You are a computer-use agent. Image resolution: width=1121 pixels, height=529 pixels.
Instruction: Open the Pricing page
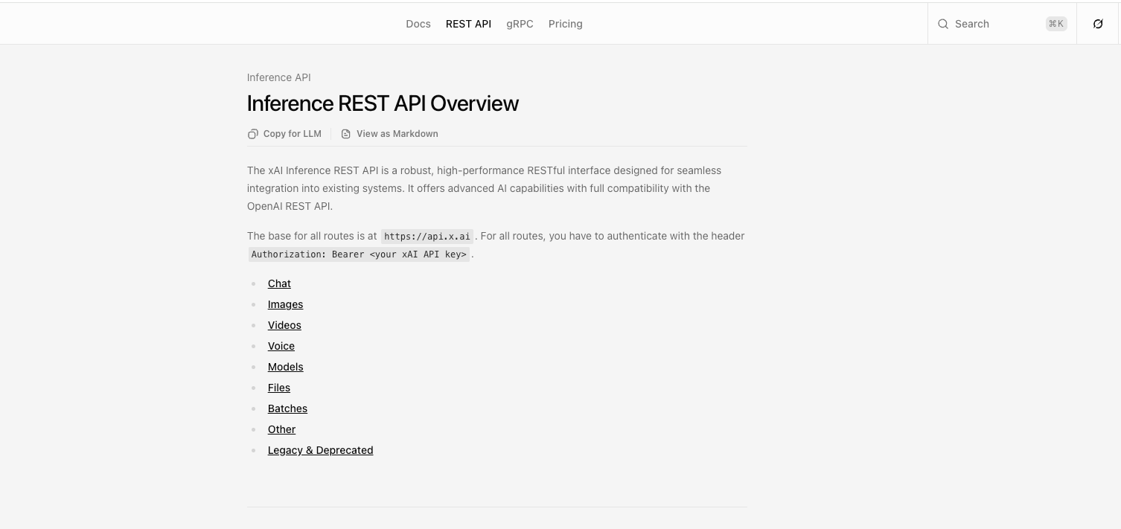(565, 23)
